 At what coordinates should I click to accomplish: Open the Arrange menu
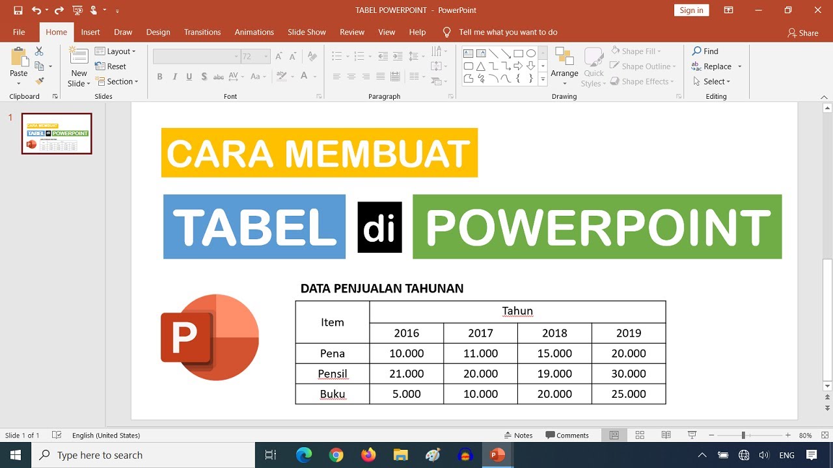tap(564, 67)
